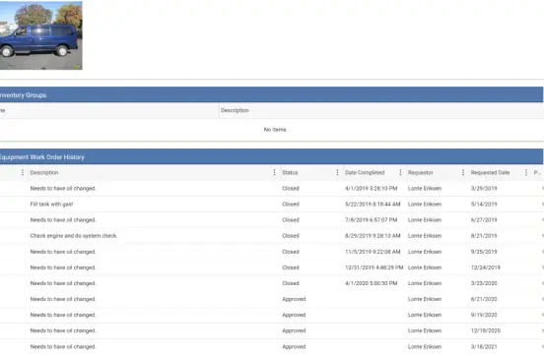Select 'Check engine and do system check.' description

tap(74, 236)
